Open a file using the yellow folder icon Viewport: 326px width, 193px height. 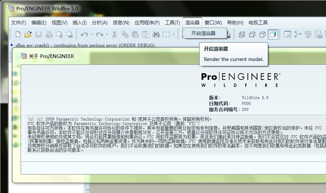click(x=28, y=34)
